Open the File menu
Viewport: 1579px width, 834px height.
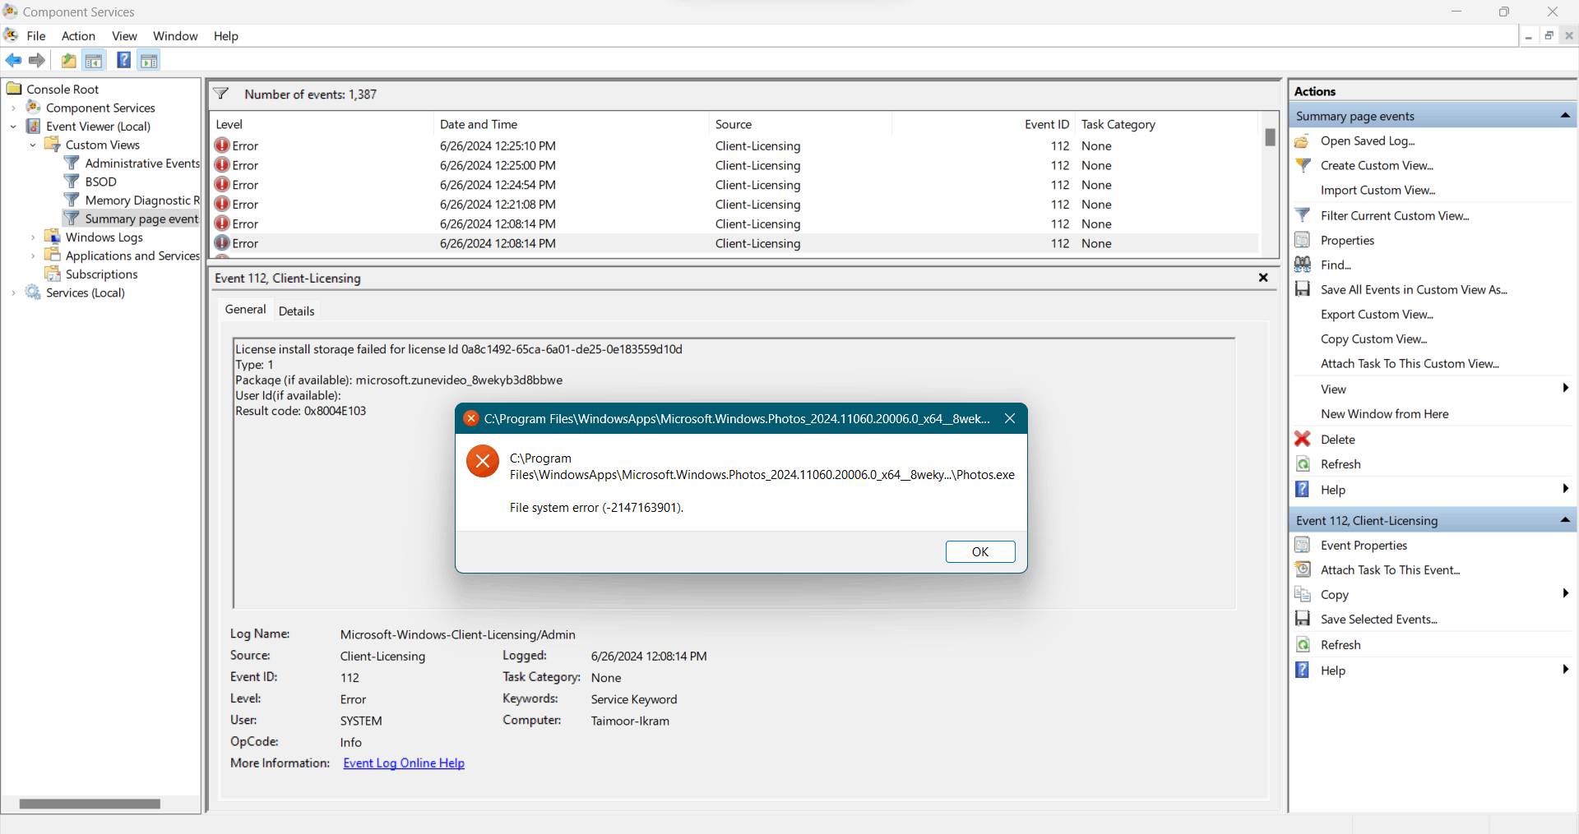[36, 35]
